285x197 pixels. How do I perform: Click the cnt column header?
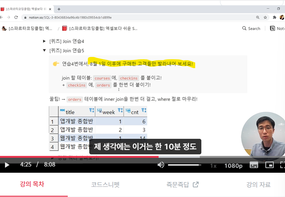point(135,112)
